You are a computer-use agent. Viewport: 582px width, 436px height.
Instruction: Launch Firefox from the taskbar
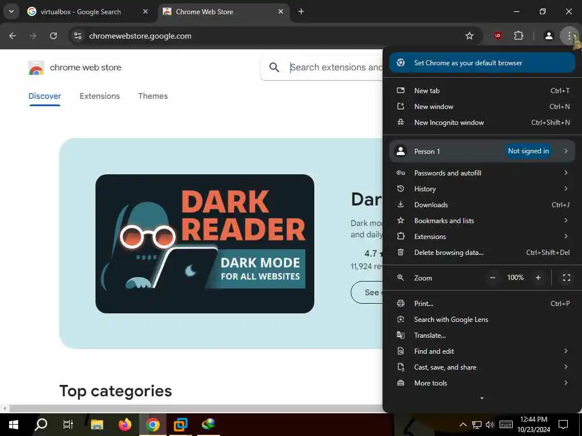click(x=124, y=425)
